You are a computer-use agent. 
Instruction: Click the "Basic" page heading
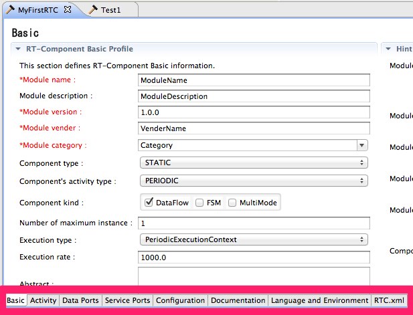coord(25,33)
